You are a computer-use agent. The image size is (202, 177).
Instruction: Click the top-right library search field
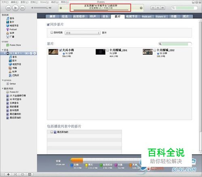pyautogui.click(x=184, y=8)
